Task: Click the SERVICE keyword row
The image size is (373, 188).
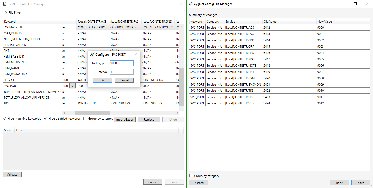Action: (32, 80)
